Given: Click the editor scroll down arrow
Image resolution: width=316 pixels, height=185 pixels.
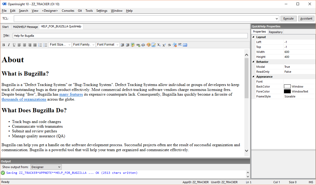Looking at the screenshot, I should pos(246,151).
